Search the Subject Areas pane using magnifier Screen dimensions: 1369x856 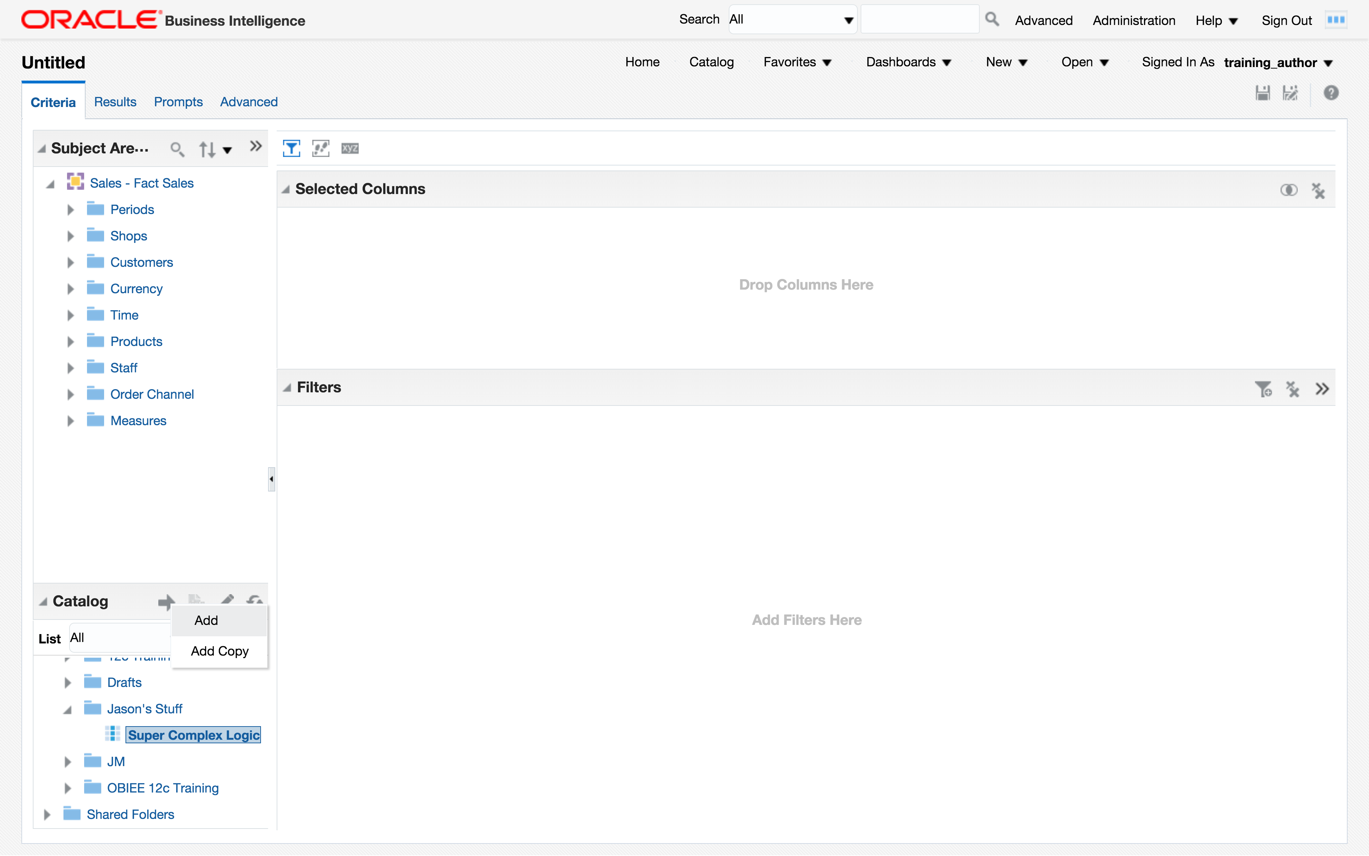pyautogui.click(x=177, y=149)
